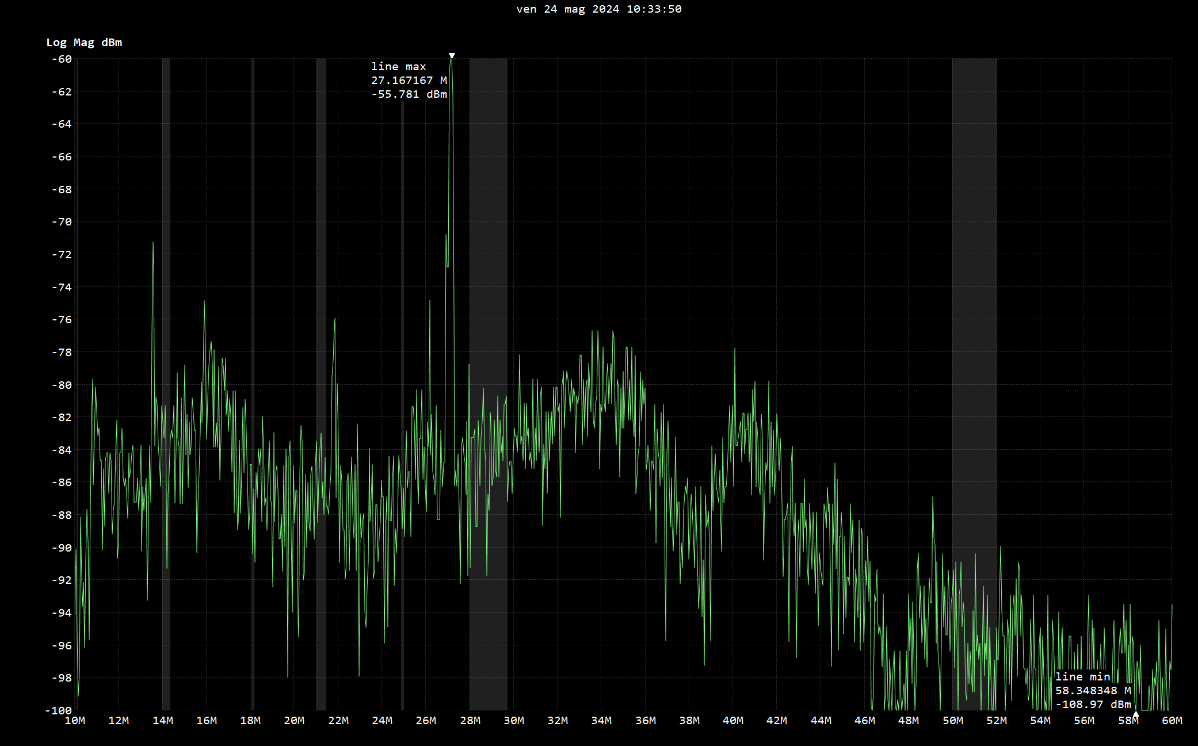Click the -108.97 dBm minimum value
Screen dimensions: 1198x746
point(1093,705)
